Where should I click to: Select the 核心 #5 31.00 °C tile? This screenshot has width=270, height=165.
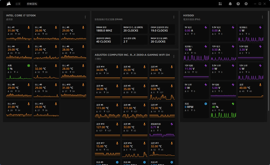pyautogui.click(x=46, y=52)
